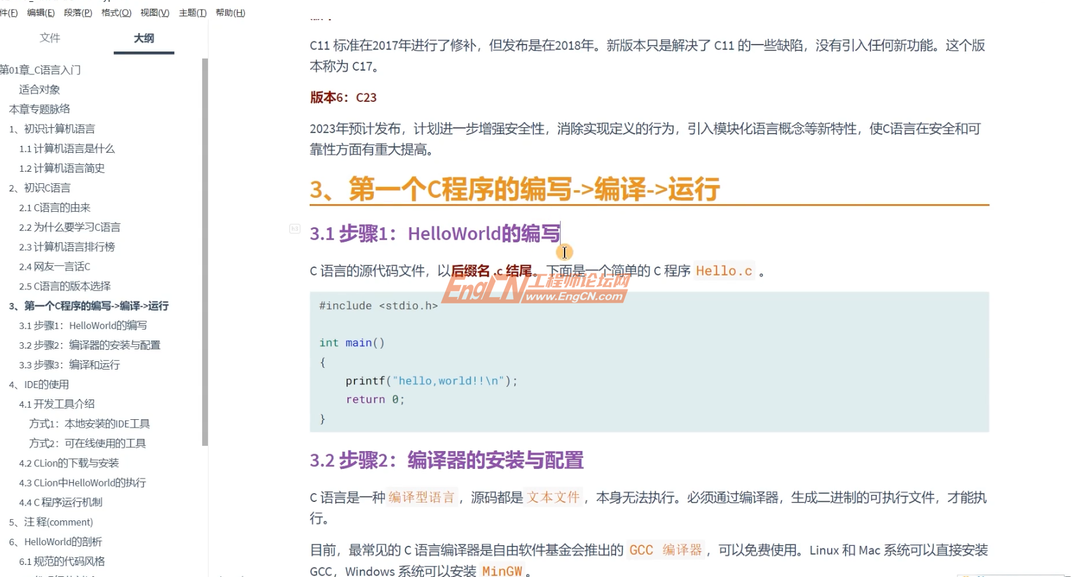This screenshot has width=1072, height=577.
Task: Click the Hello.c inline code text
Action: [x=724, y=271]
